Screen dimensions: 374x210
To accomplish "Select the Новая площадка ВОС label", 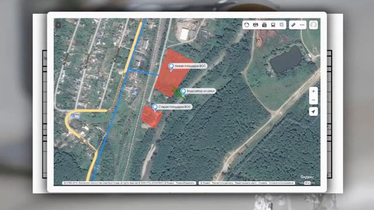I will pos(191,66).
